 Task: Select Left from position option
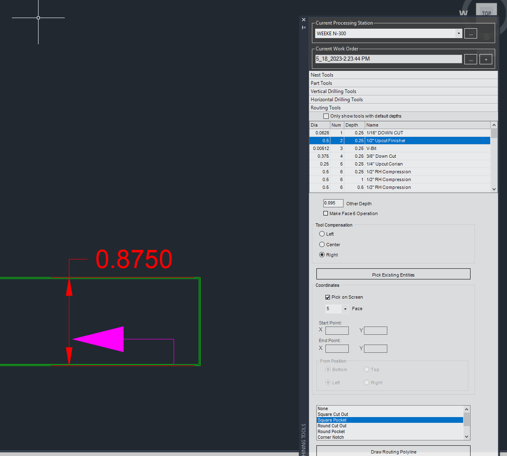click(328, 383)
